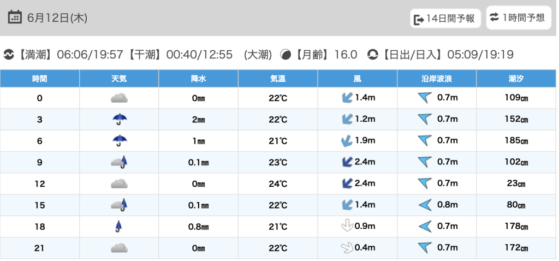Click the white down wind arrow for 0.9m
Viewport: 559px width, 261px height.
coord(346,226)
